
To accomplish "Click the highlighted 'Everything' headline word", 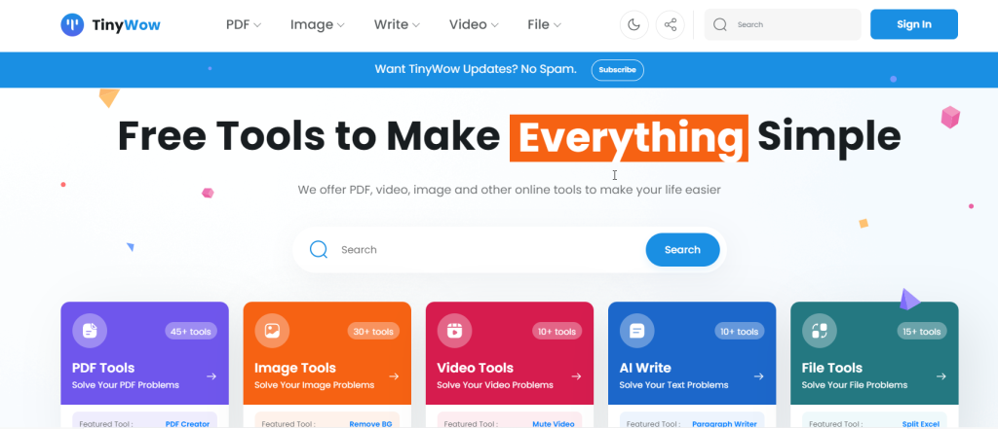I will [629, 138].
